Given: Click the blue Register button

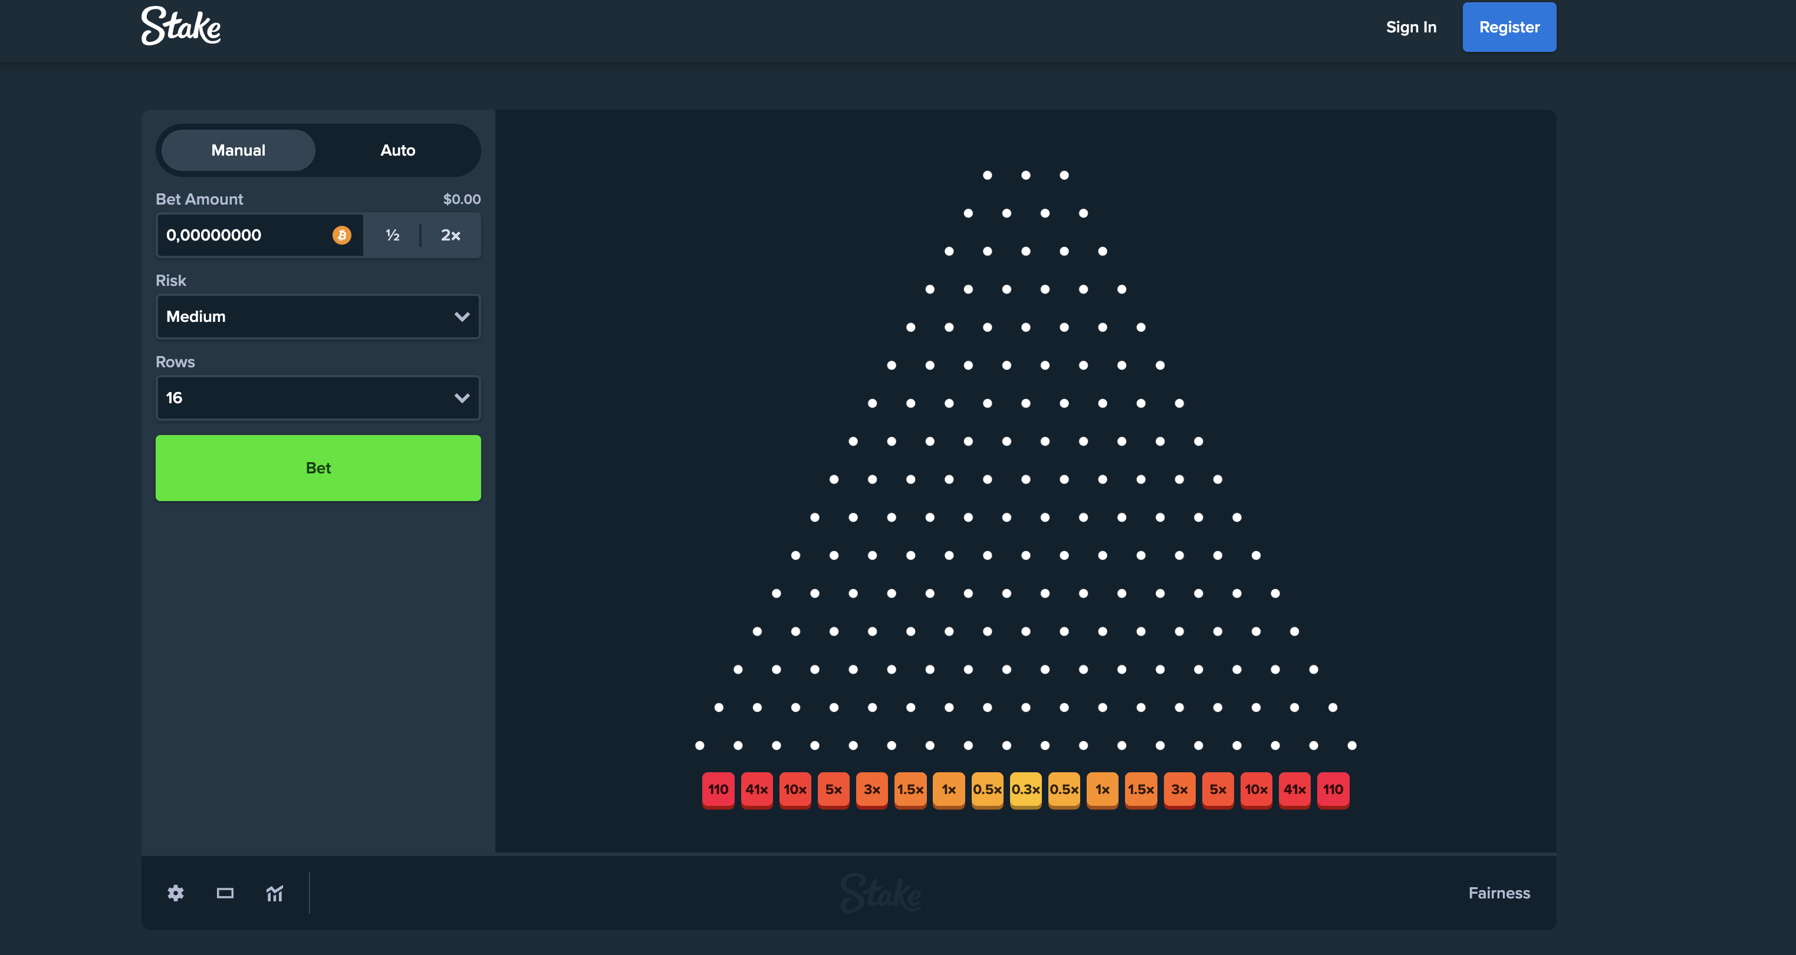Looking at the screenshot, I should coord(1509,27).
